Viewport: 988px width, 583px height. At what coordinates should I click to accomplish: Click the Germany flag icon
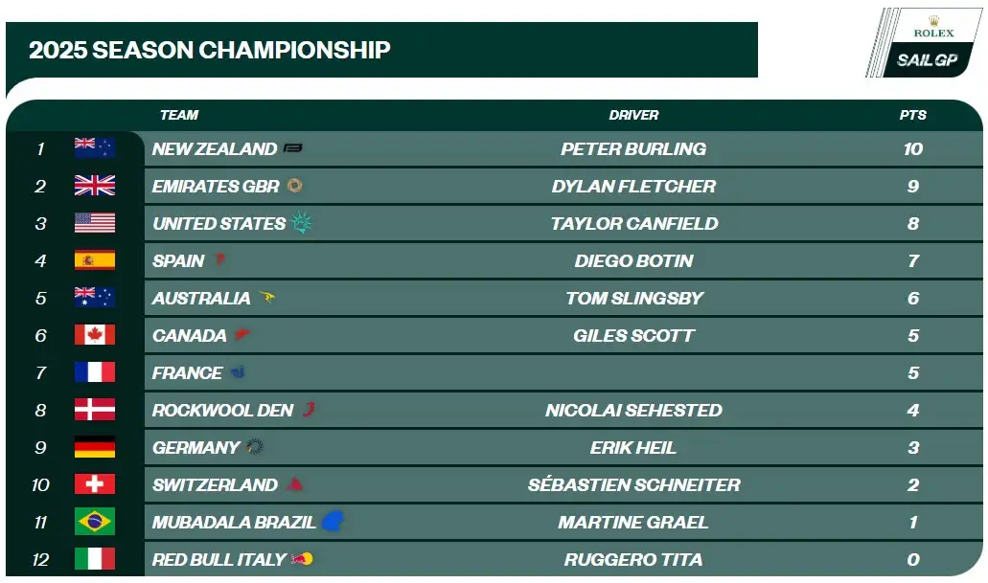[95, 447]
